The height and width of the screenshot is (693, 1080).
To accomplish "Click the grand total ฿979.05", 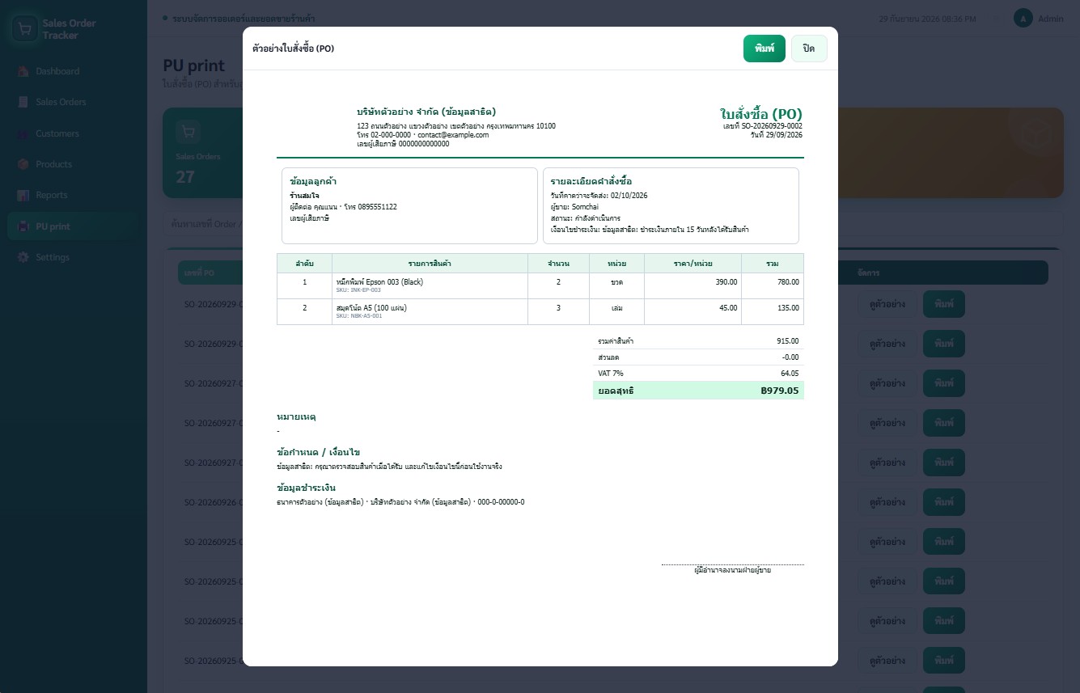I will point(780,391).
